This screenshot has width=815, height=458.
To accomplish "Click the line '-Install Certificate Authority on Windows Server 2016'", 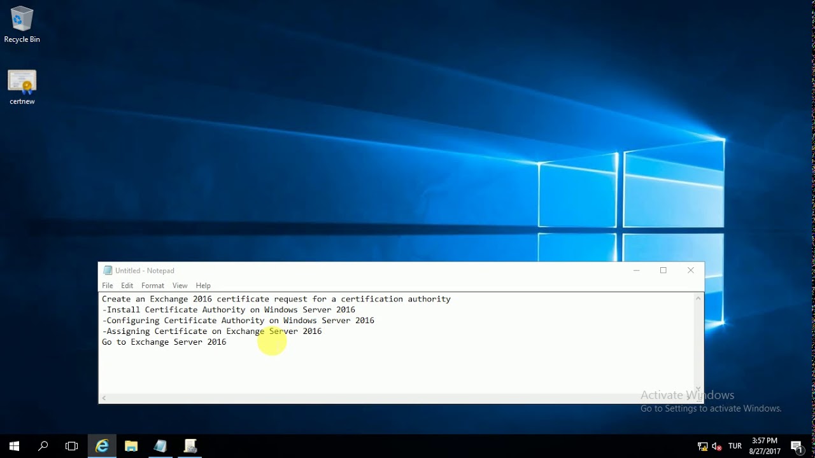I will click(229, 310).
